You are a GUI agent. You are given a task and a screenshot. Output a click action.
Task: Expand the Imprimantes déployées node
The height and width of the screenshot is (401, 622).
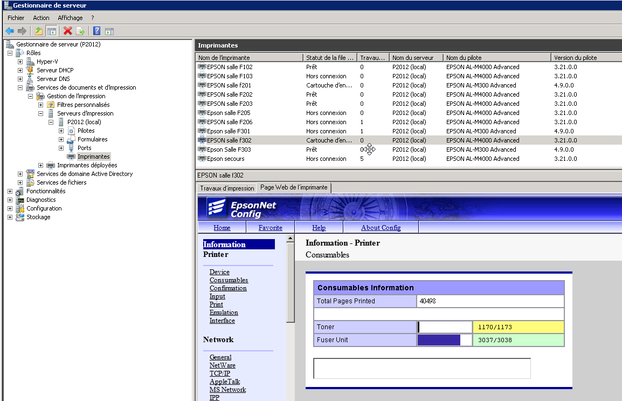tap(40, 165)
